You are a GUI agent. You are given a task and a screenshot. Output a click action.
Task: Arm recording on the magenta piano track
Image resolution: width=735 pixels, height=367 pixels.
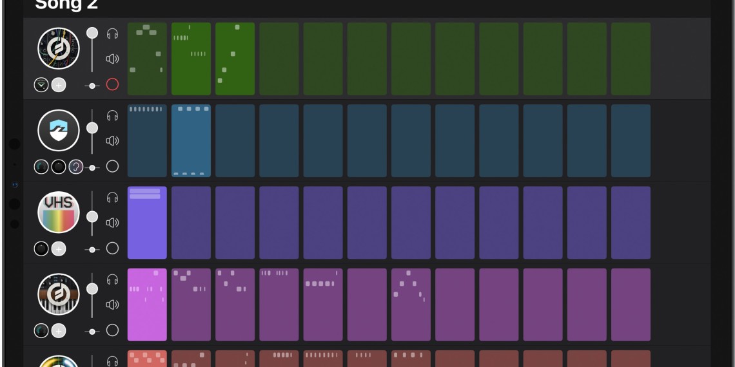pos(112,330)
